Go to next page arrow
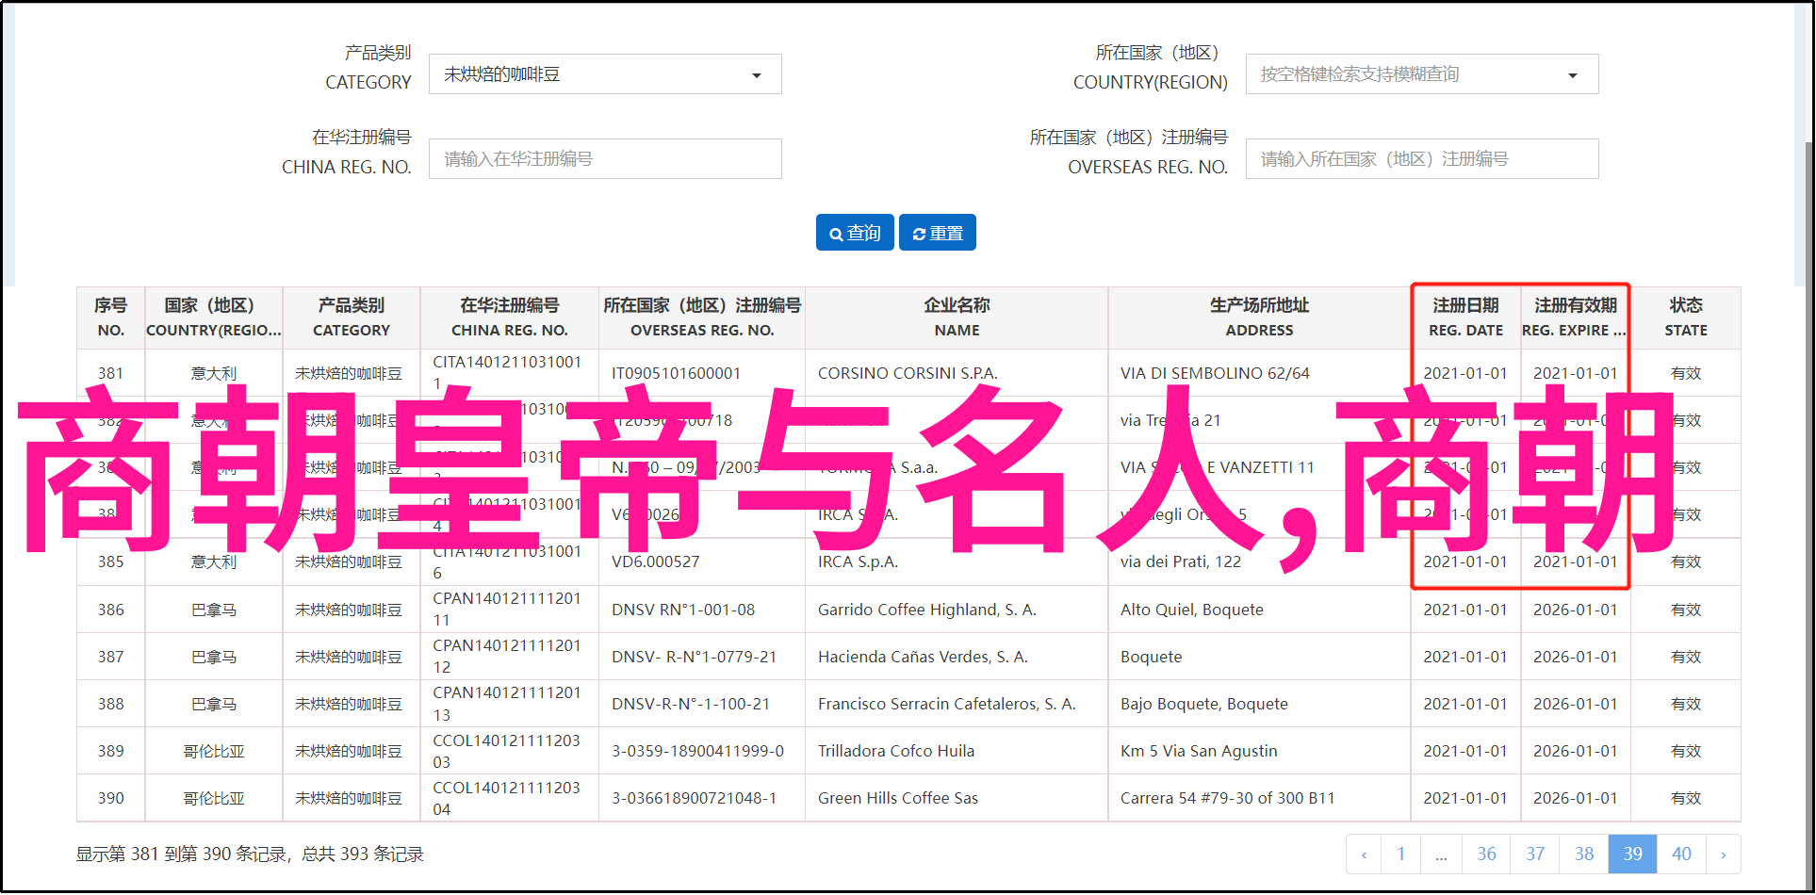 tap(1724, 854)
